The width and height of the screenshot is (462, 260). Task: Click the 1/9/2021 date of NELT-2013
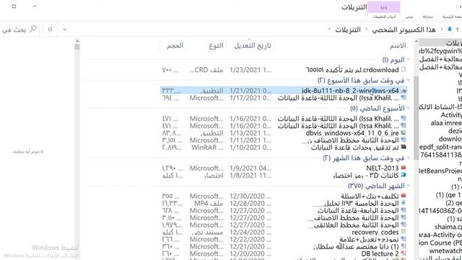click(x=250, y=168)
